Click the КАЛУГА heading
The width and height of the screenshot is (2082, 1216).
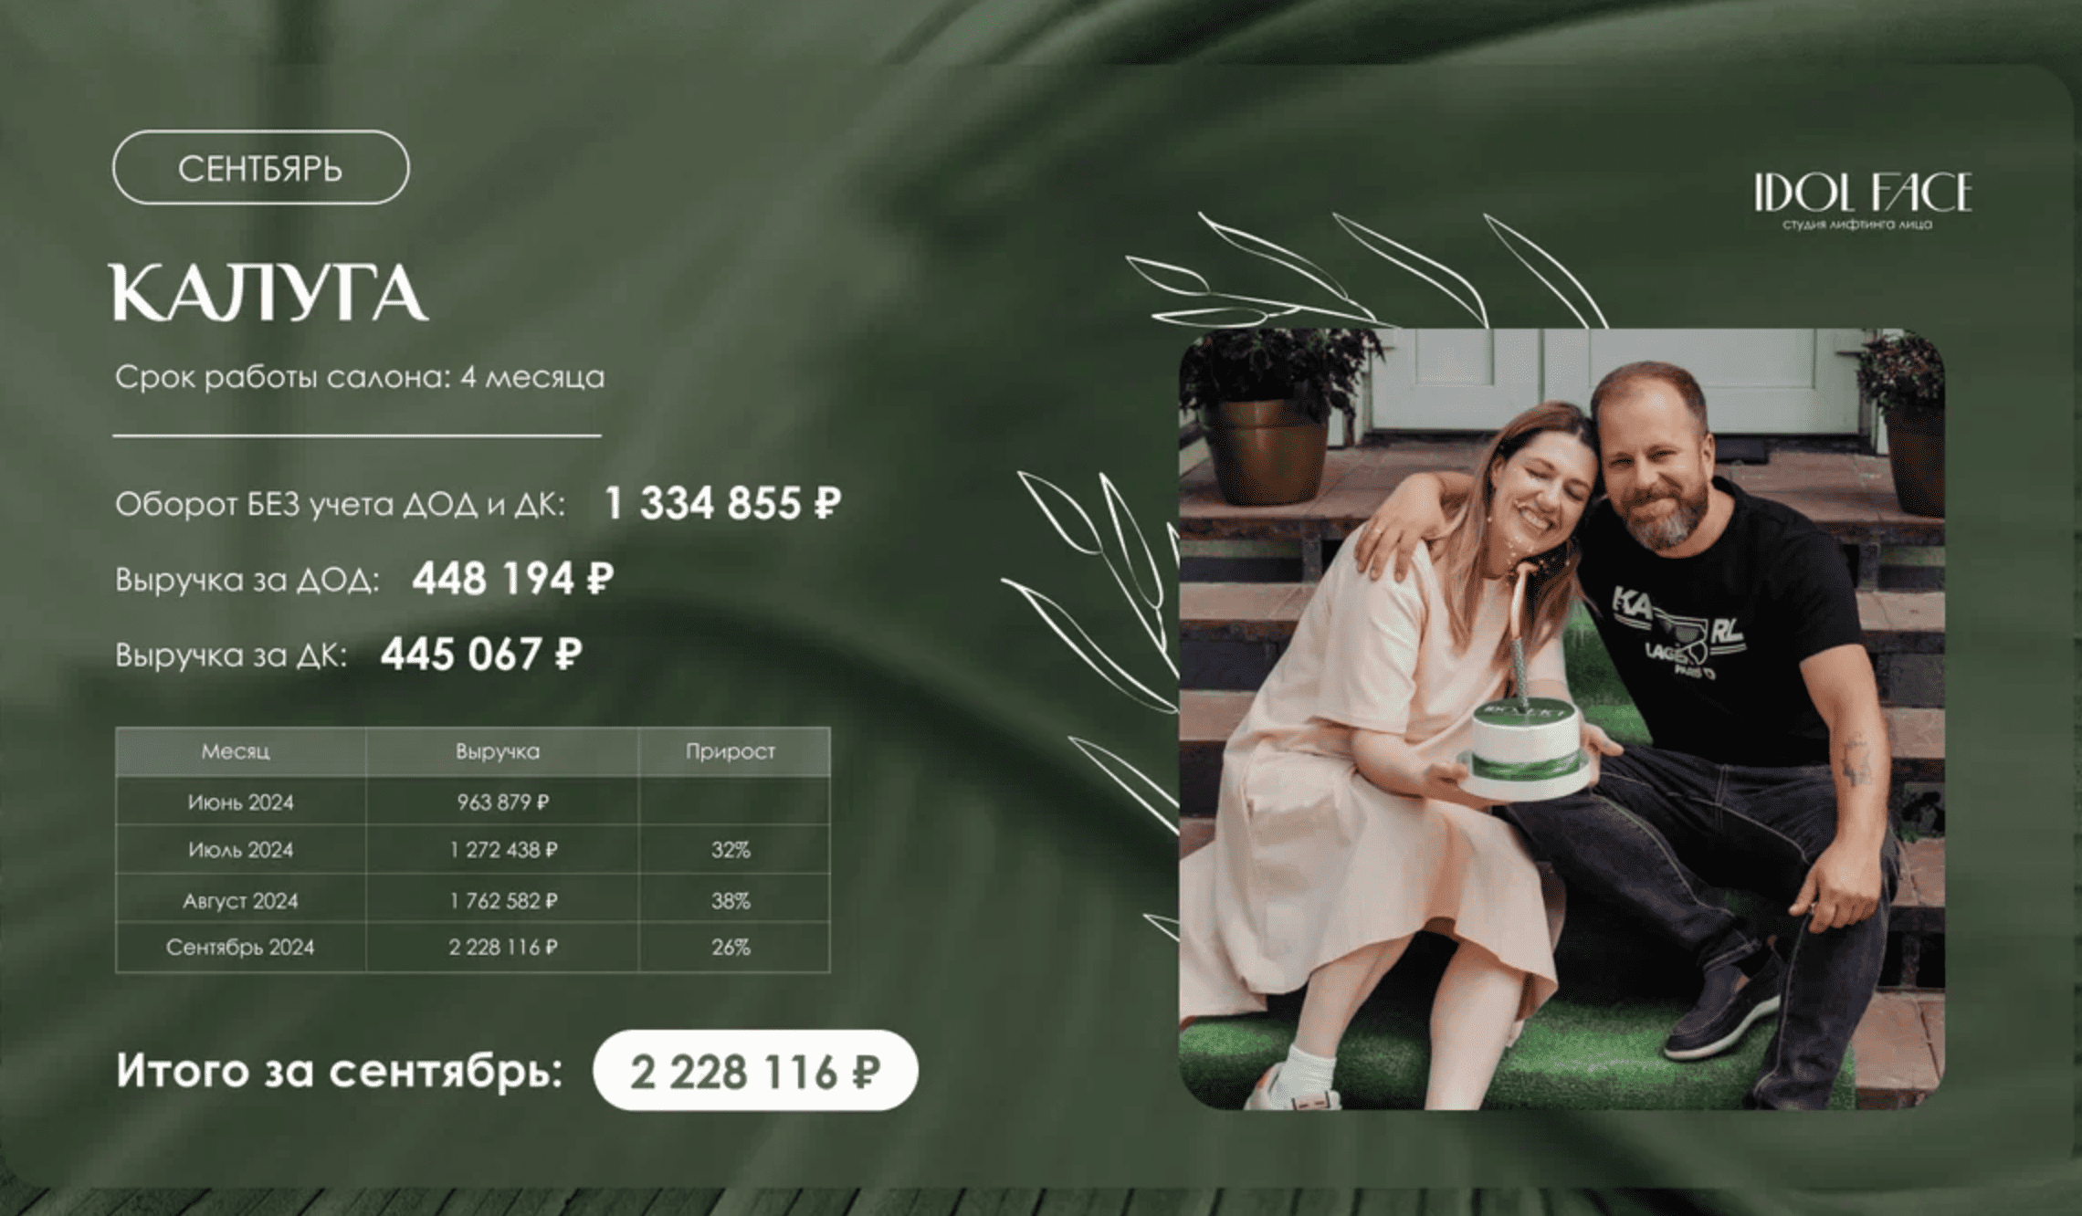tap(268, 294)
